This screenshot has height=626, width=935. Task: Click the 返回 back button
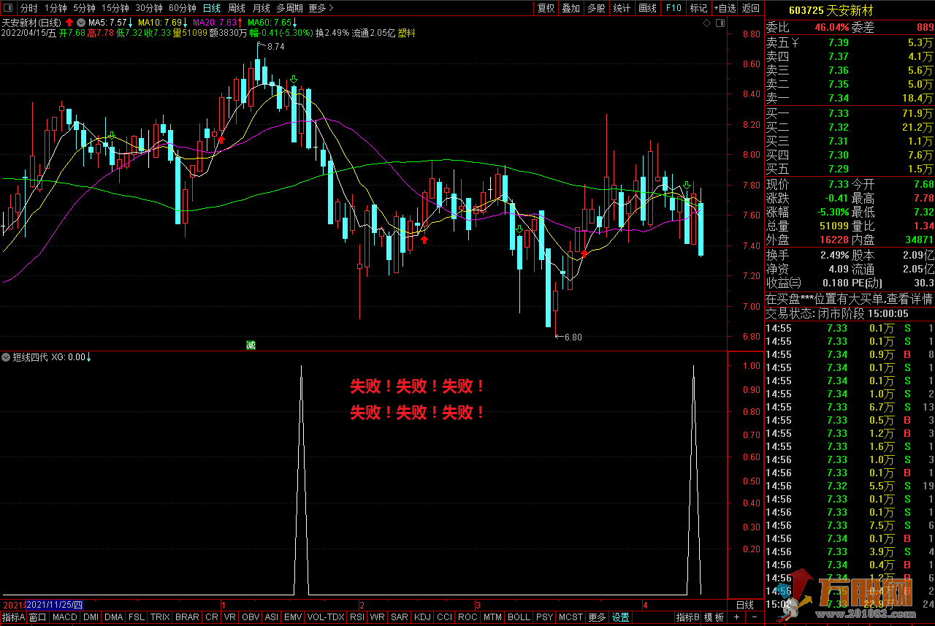tap(750, 8)
